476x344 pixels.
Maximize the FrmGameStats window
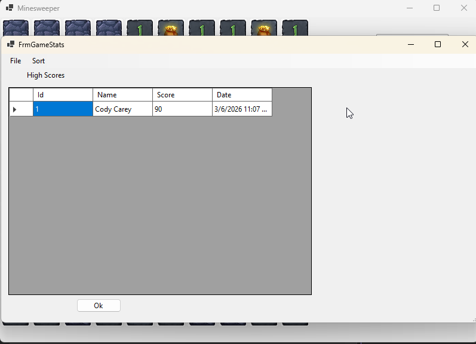click(438, 44)
